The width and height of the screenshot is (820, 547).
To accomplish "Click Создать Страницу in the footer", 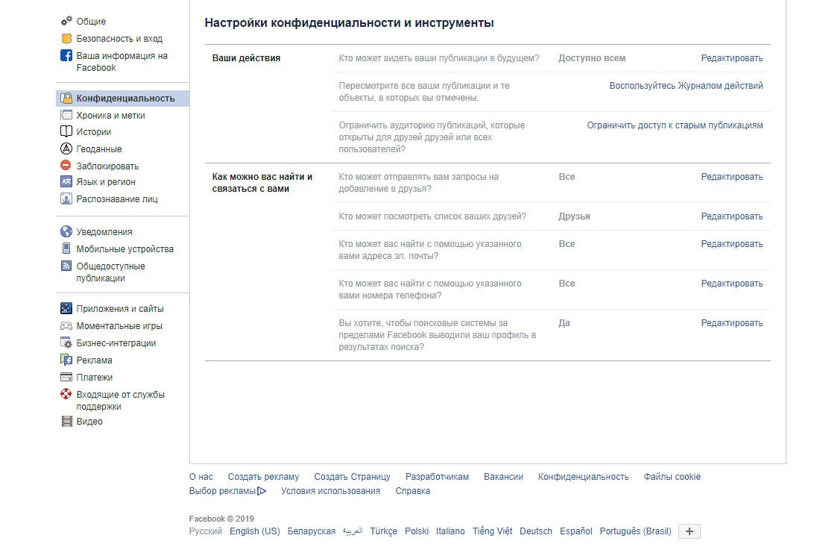I will pos(352,477).
